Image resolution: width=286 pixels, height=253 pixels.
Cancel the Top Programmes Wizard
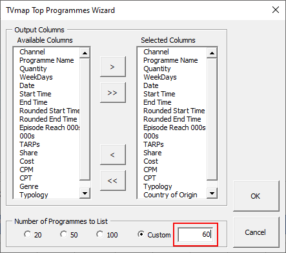(256, 232)
